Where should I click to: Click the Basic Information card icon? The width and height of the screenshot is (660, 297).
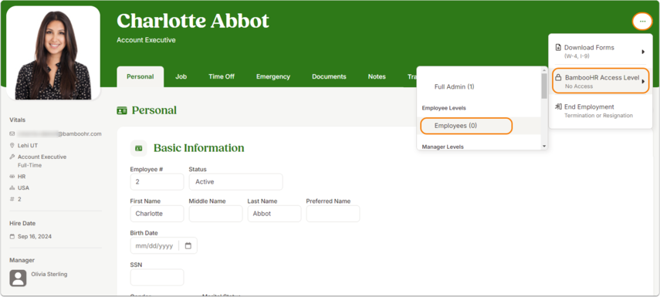[x=138, y=148]
